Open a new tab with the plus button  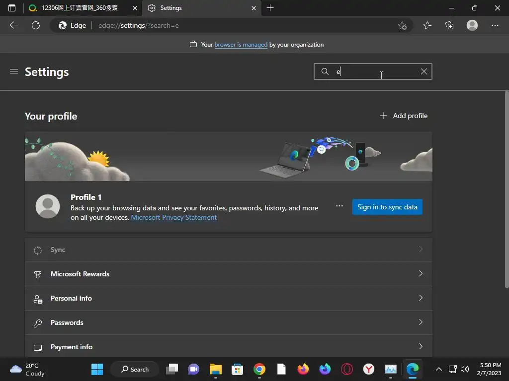(270, 8)
